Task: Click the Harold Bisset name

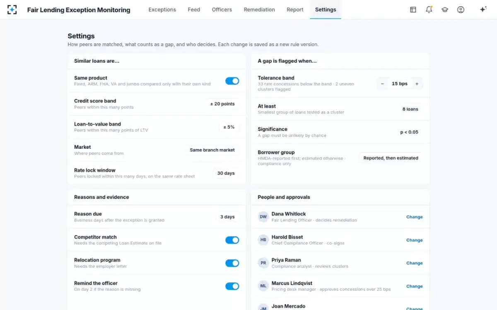Action: (x=287, y=237)
